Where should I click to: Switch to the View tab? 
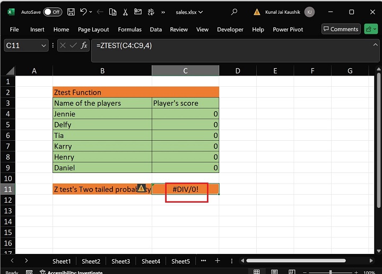[202, 30]
